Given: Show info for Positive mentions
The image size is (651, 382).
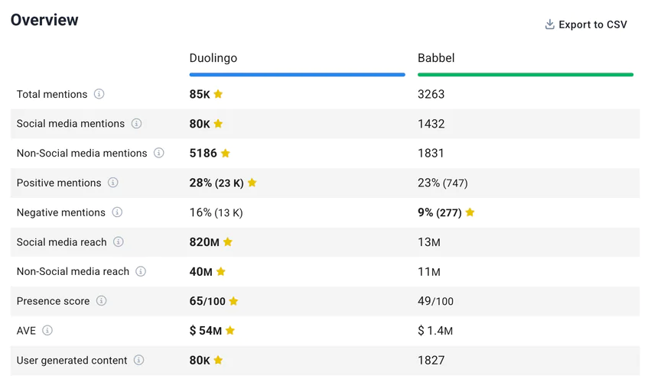Looking at the screenshot, I should (x=112, y=183).
